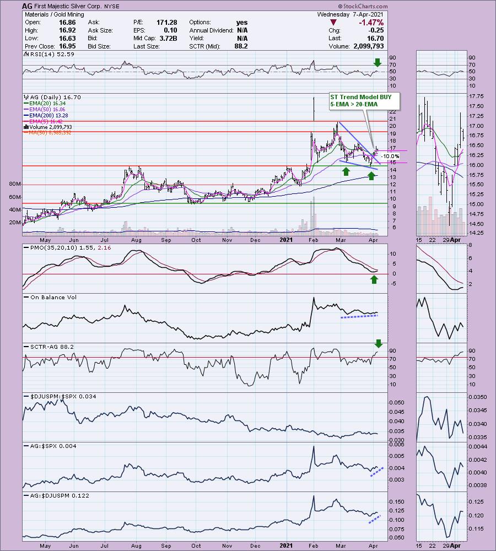Click purple EMA(50) legend line swatch
Viewport: 496px width, 551px height.
tap(26, 109)
